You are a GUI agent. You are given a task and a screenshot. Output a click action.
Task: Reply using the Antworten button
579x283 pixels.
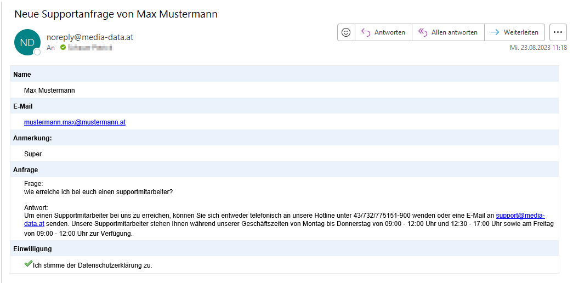click(383, 32)
